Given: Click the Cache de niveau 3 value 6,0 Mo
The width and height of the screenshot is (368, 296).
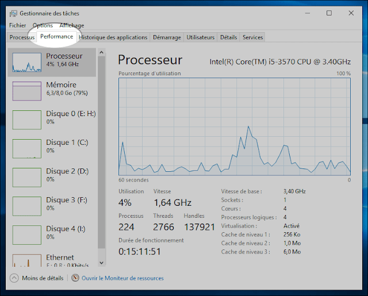Looking at the screenshot, I should coord(292,252).
